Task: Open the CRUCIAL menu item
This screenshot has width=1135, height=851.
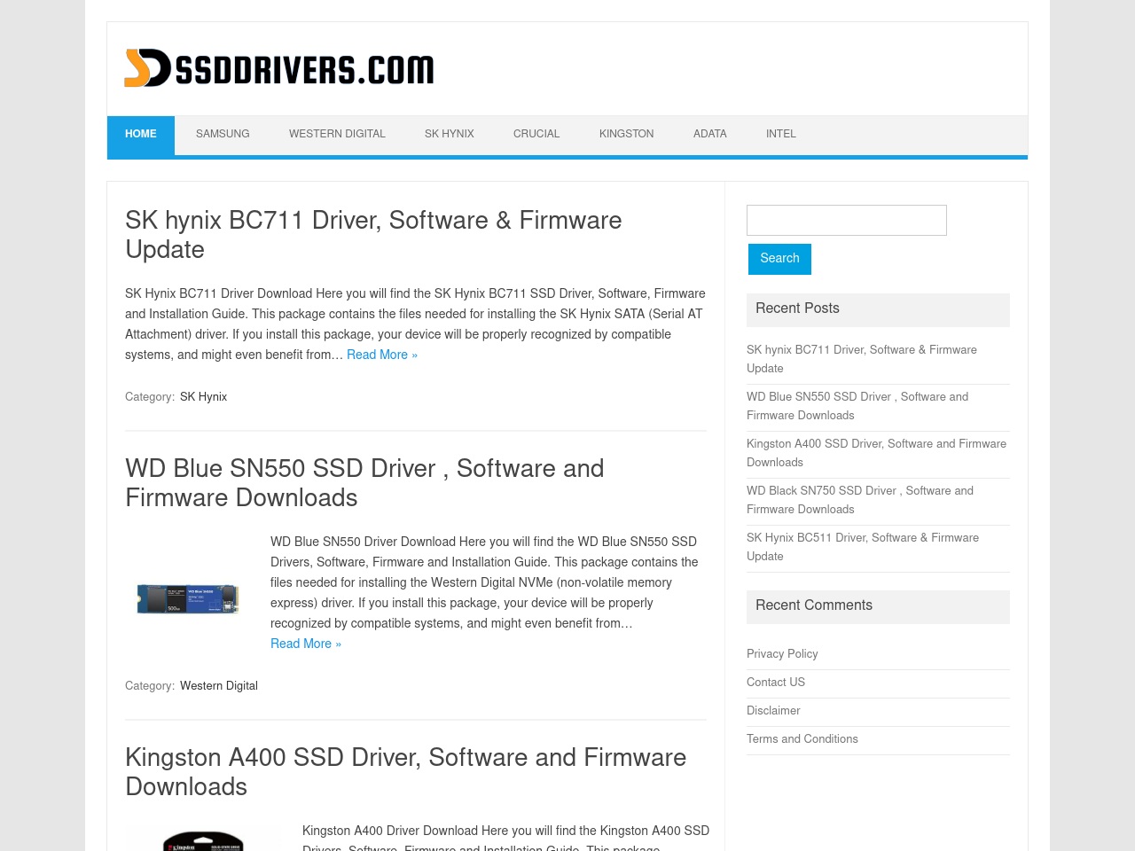Action: [536, 135]
